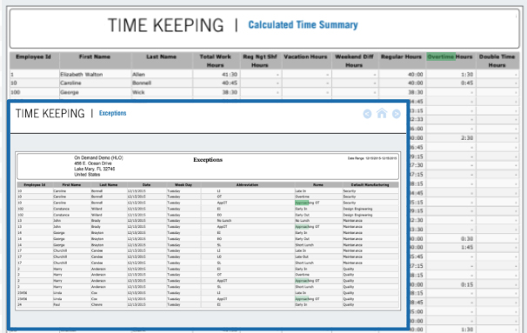Select the Date Range text in report header
The width and height of the screenshot is (527, 333).
click(372, 158)
